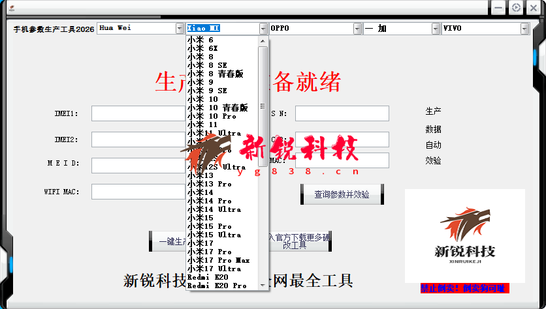Choose 小米 11 model entry
The image size is (546, 309).
point(222,125)
